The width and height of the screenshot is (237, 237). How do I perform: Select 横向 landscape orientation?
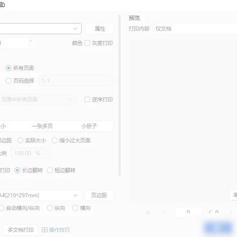pos(75,208)
